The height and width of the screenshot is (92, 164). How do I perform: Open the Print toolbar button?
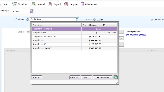(5, 4)
